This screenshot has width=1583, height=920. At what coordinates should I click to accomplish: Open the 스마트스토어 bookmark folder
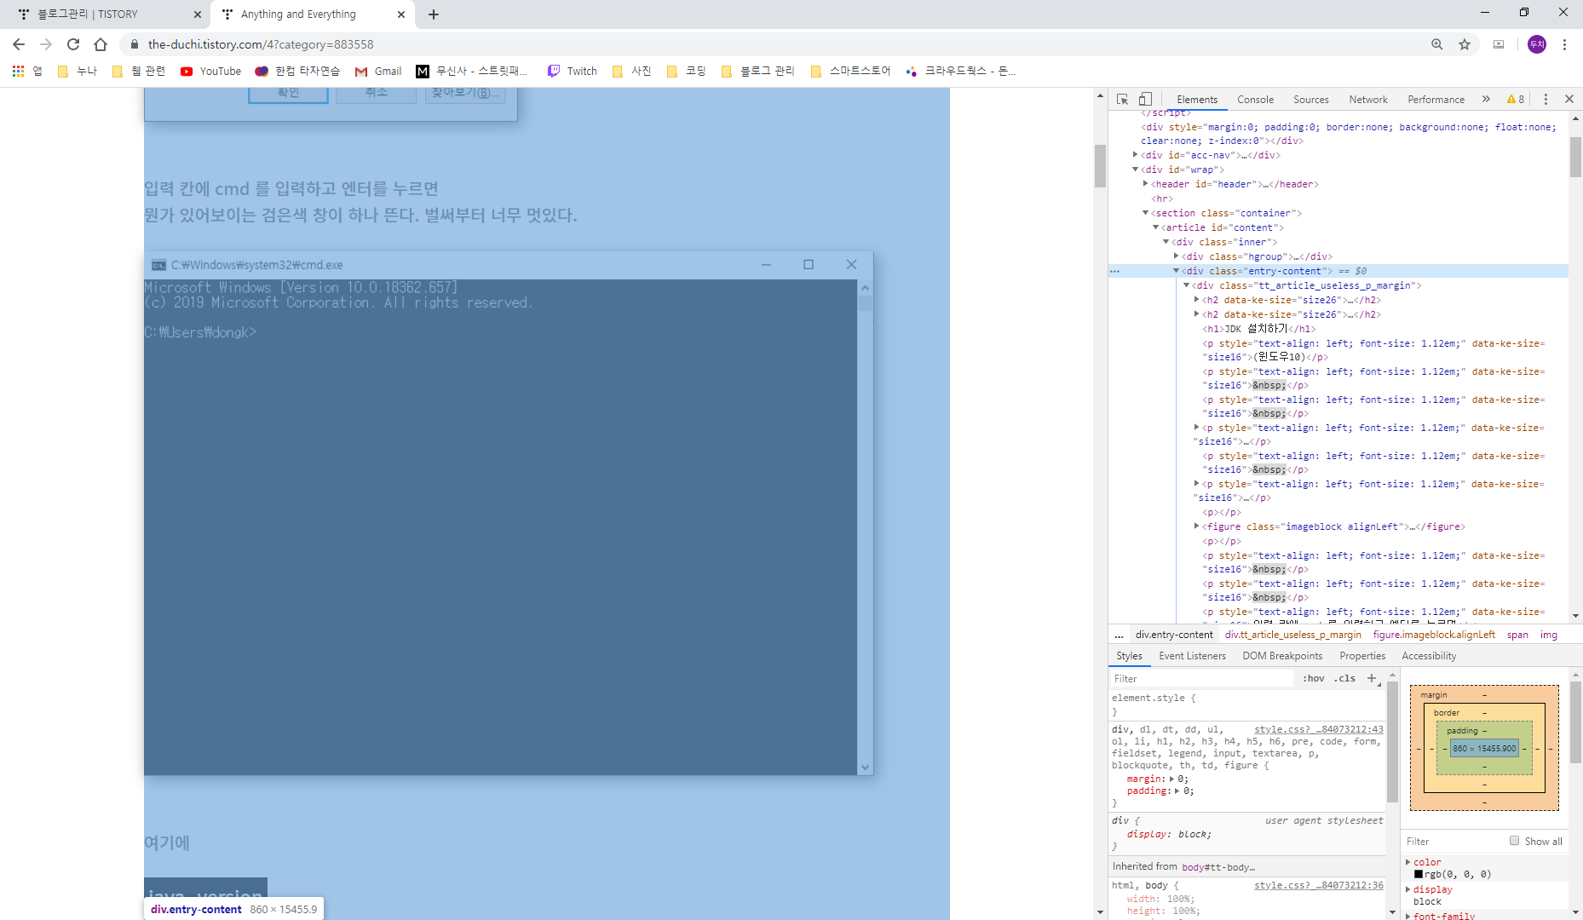point(850,72)
